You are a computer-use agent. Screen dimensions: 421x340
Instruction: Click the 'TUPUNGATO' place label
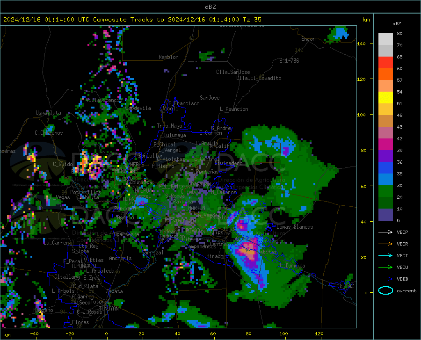tap(84, 266)
